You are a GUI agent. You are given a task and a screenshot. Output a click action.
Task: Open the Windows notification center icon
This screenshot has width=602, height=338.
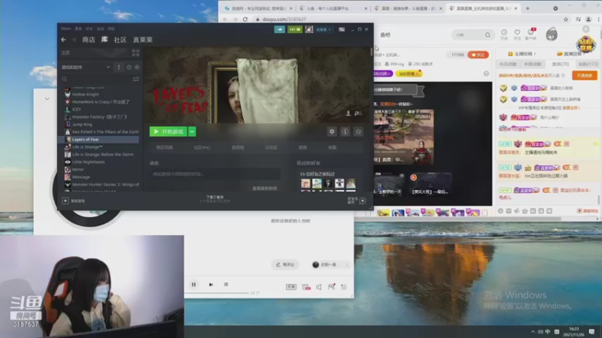591,331
